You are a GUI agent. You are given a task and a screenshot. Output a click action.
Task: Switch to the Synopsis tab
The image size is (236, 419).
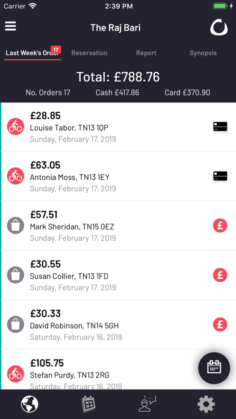tap(203, 53)
